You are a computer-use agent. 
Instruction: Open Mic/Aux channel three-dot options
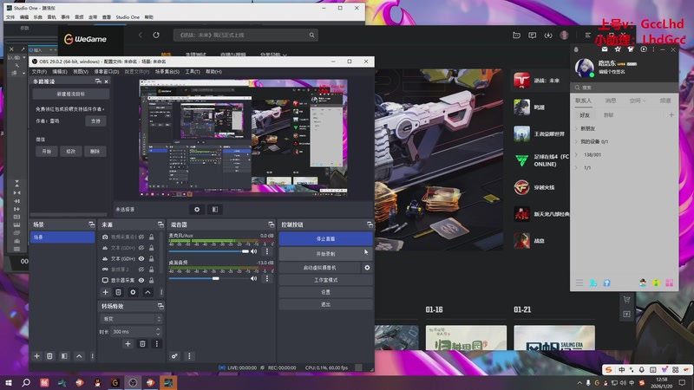tap(267, 251)
